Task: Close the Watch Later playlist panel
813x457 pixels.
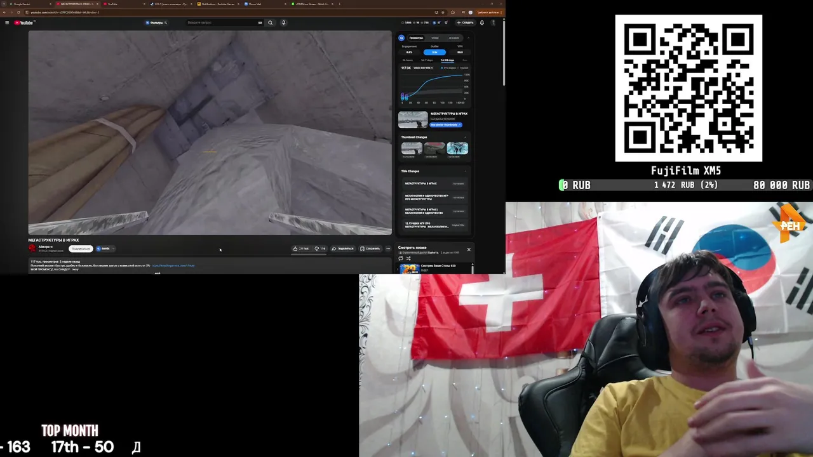Action: click(469, 249)
